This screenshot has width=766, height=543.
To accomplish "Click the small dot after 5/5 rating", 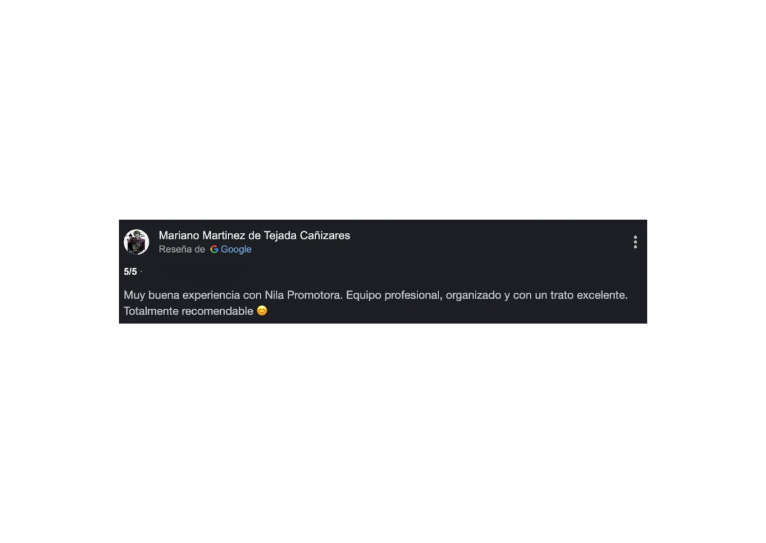I will tap(141, 272).
